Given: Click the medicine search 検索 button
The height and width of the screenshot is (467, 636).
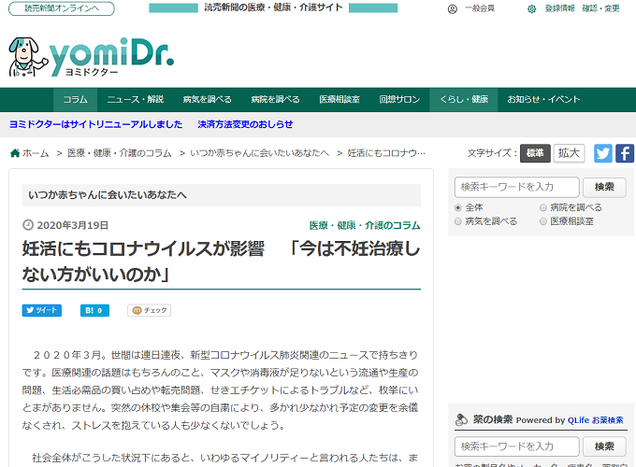Looking at the screenshot, I should tap(604, 446).
